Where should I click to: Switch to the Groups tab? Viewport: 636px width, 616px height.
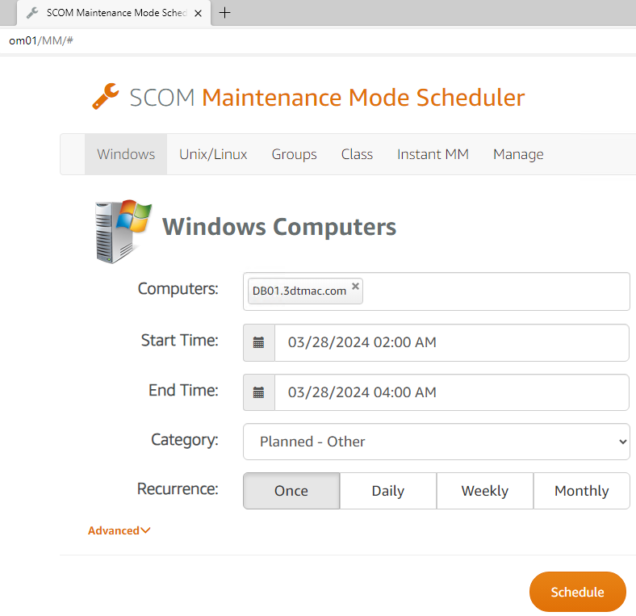pos(294,154)
